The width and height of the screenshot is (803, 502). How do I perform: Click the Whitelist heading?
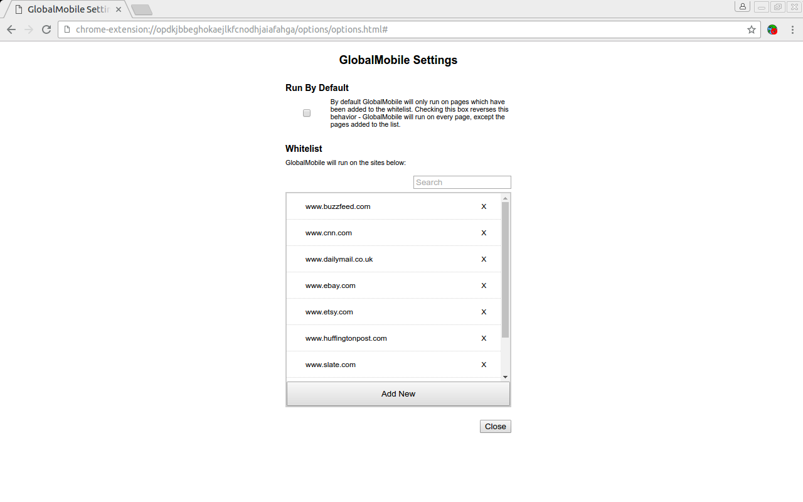304,149
